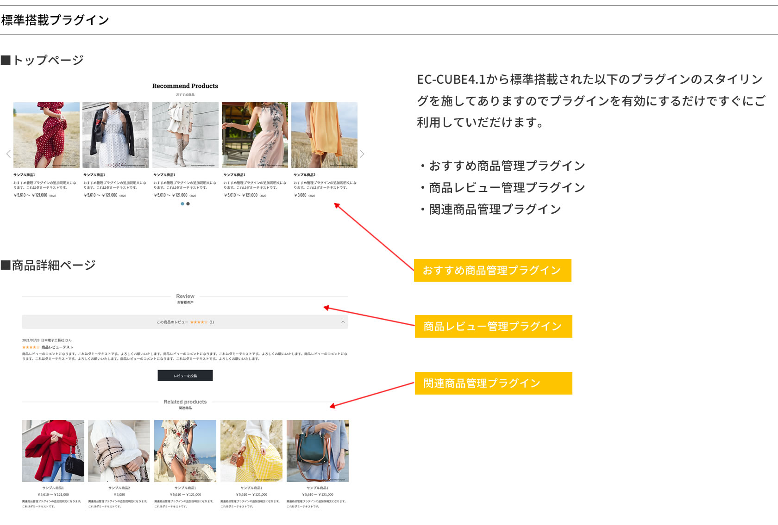Select the first carousel pagination dot

pos(182,204)
